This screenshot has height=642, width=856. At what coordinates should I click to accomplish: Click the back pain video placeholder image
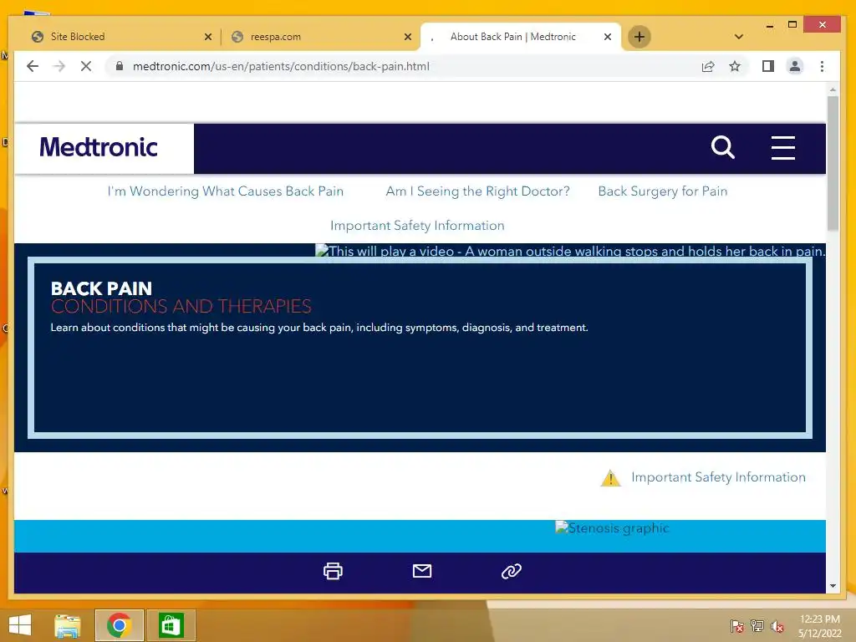[570, 251]
